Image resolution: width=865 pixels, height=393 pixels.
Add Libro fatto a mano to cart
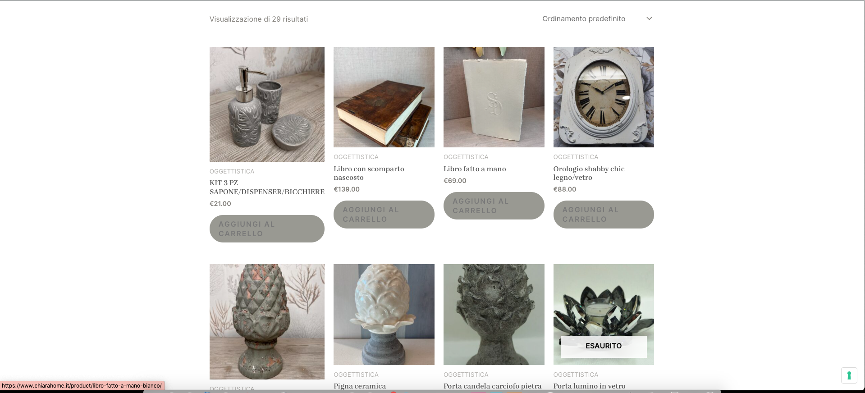pyautogui.click(x=494, y=206)
